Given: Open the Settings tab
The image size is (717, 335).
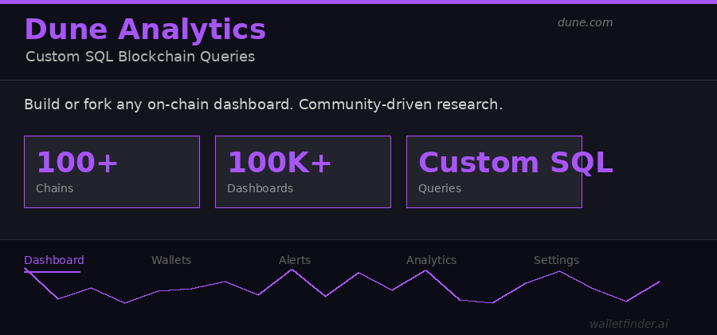Looking at the screenshot, I should coord(556,260).
